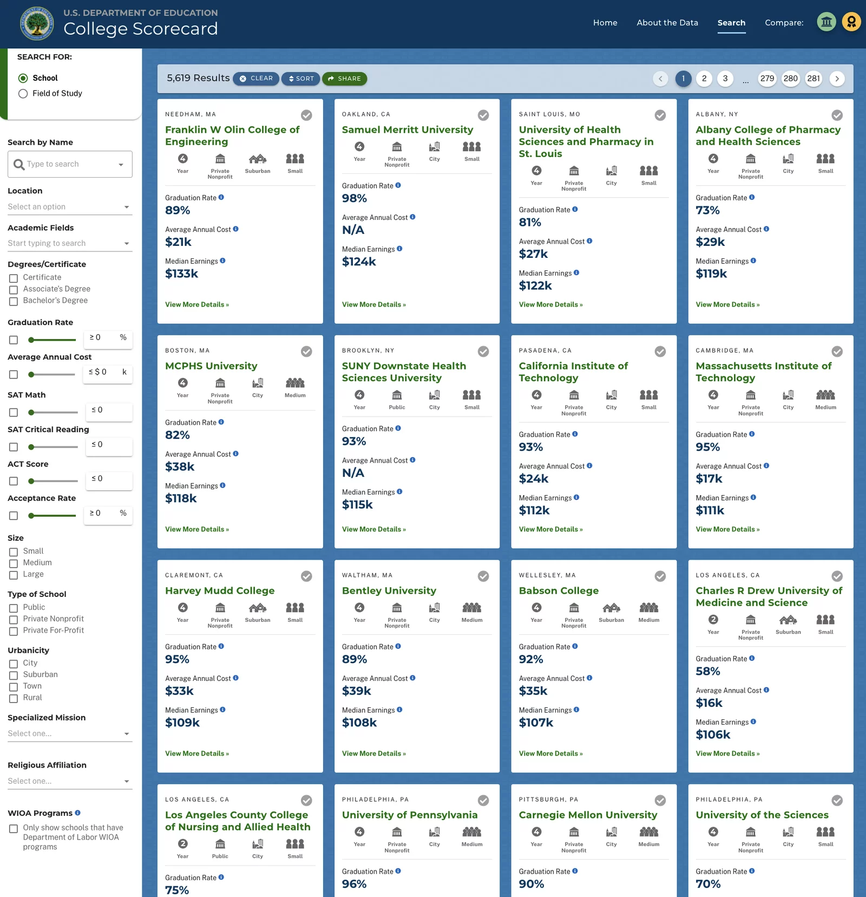Select the Field of Study radio button
866x897 pixels.
23,94
